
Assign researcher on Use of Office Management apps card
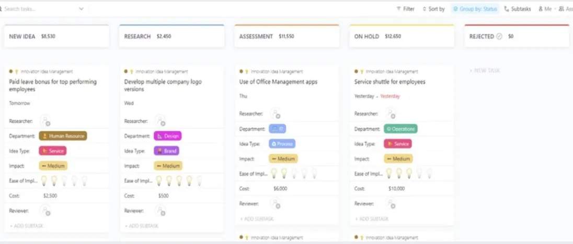click(276, 113)
